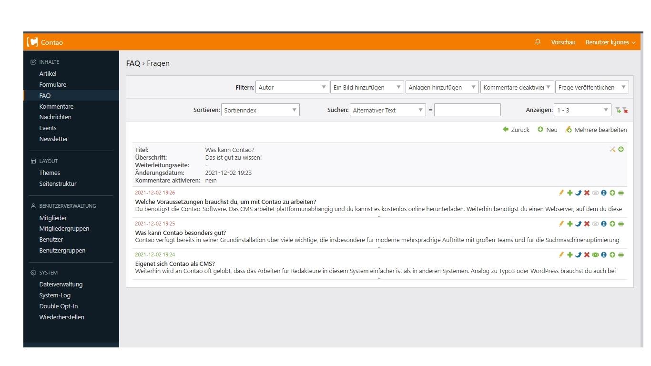Image resolution: width=651 pixels, height=366 pixels.
Task: Publish 'Welche Voraussetzungen brauchst du' using crossed eye icon
Action: [x=595, y=193]
